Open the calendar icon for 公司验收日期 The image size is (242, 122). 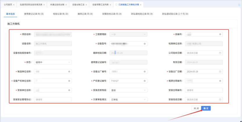coord(220,53)
